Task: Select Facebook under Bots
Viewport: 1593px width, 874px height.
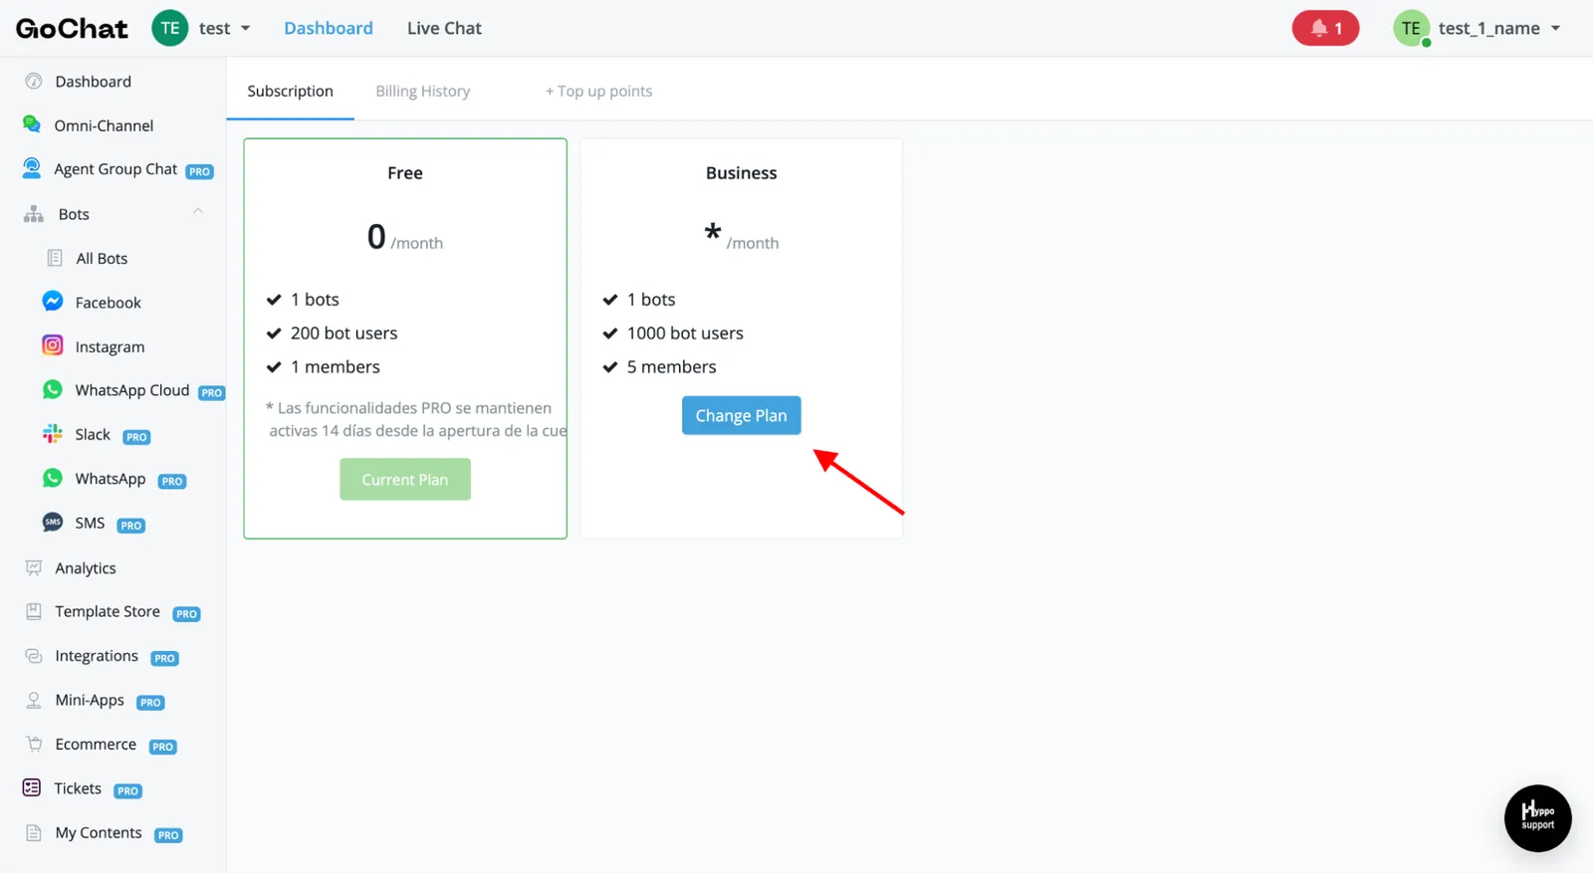Action: coord(109,303)
